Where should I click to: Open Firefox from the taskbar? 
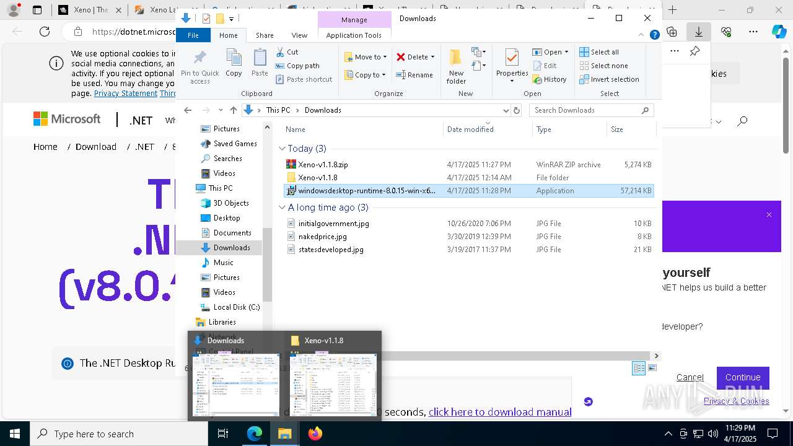(x=315, y=434)
